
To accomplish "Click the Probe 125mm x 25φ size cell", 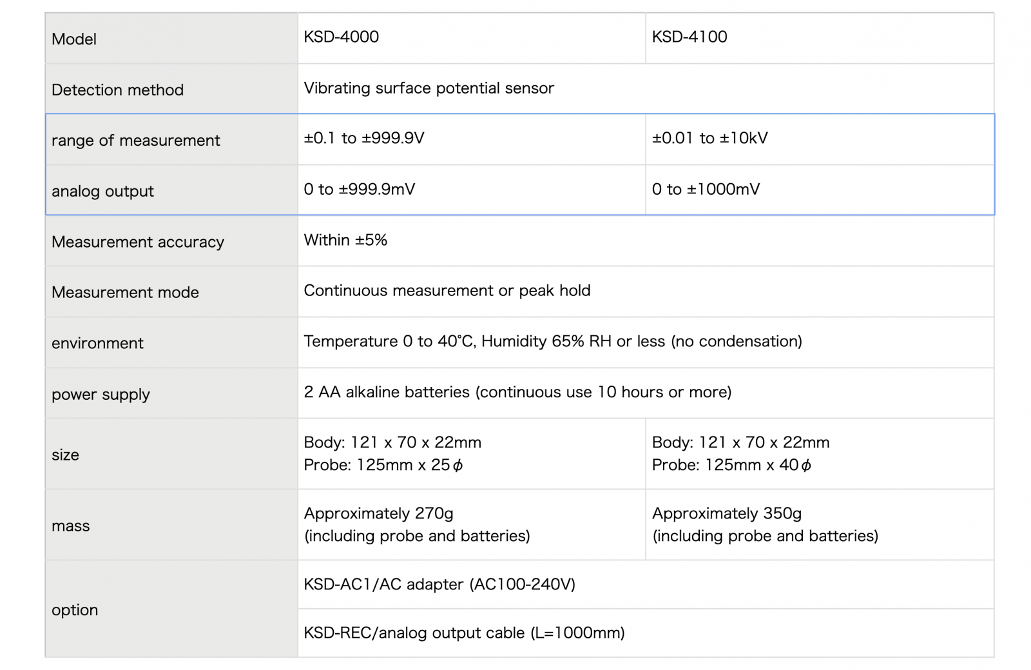I will (x=471, y=454).
